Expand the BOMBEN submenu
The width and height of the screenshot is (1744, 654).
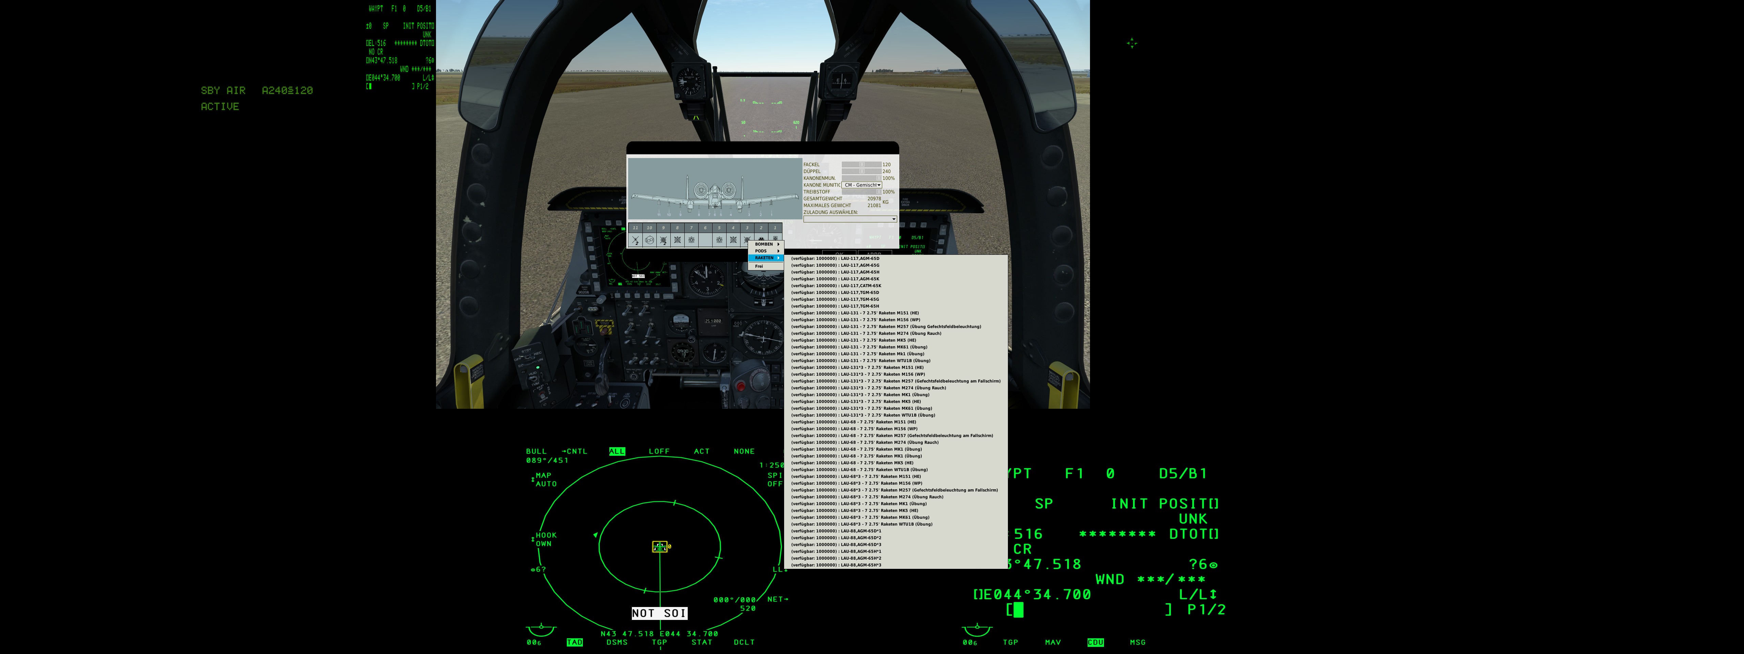766,245
